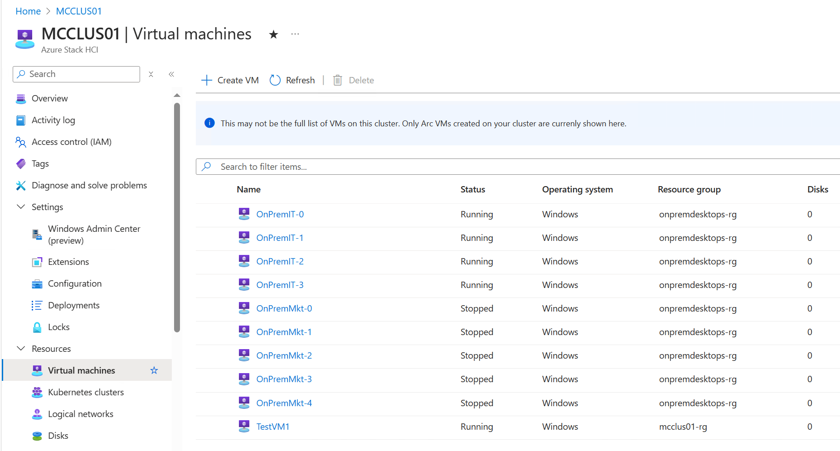Click the Delete trash icon
This screenshot has width=840, height=451.
337,80
